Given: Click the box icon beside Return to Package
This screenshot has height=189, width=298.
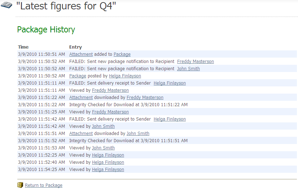Looking at the screenshot, I should 20,185.
